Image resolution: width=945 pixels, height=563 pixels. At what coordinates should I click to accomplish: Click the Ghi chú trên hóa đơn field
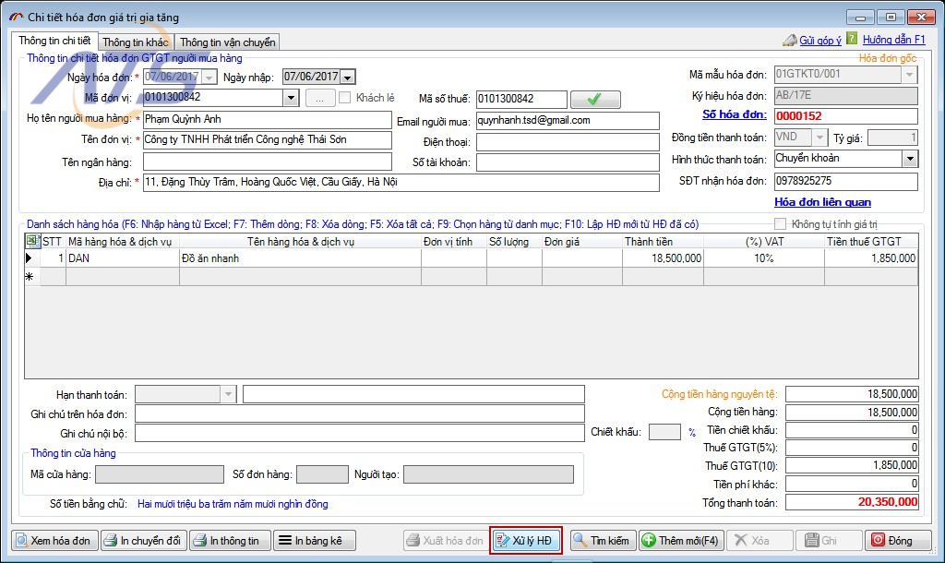(x=360, y=414)
